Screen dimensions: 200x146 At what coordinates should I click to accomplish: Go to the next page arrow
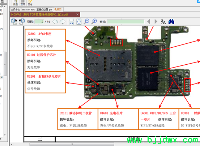pyautogui.click(x=62, y=22)
